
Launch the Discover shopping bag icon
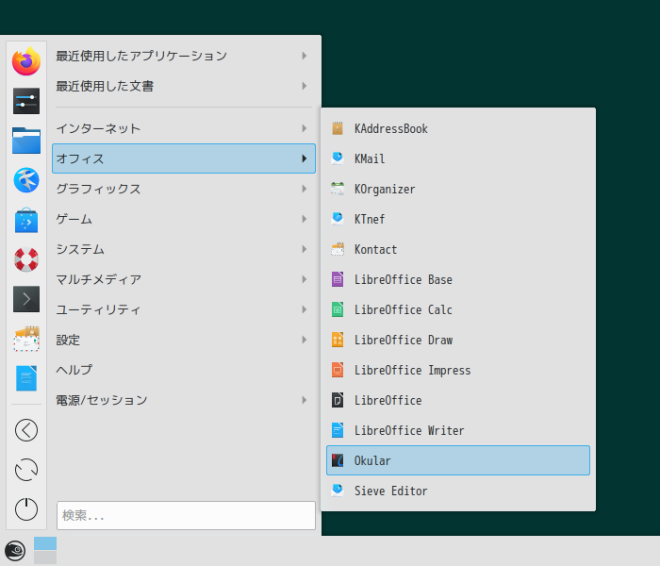[x=26, y=220]
